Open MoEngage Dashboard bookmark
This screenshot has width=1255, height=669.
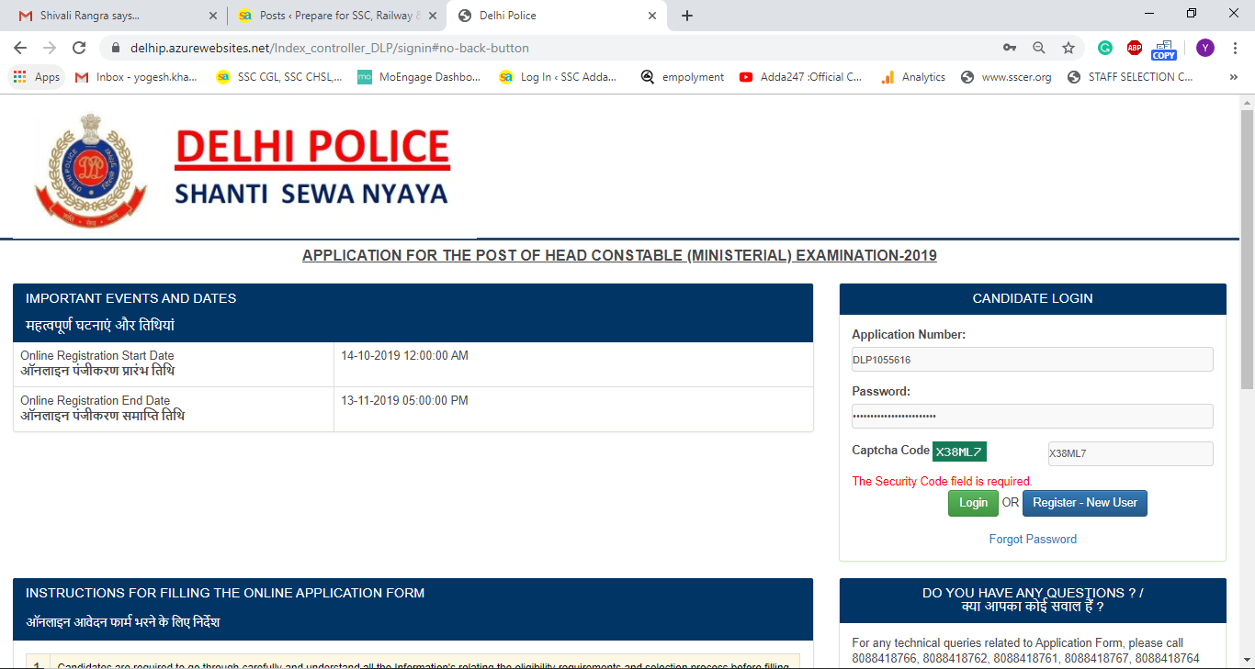pos(419,77)
